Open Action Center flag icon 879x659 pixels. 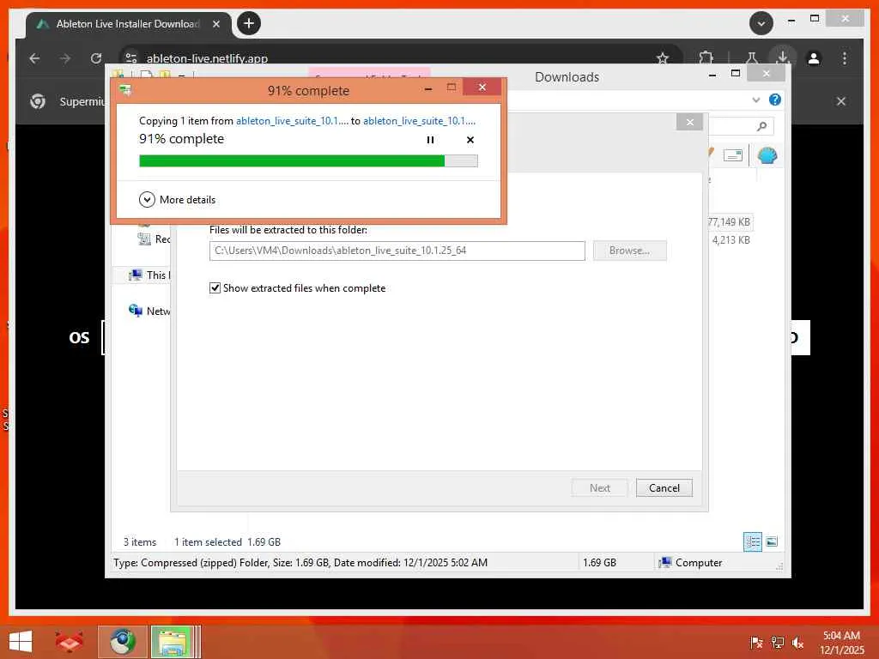click(x=756, y=643)
